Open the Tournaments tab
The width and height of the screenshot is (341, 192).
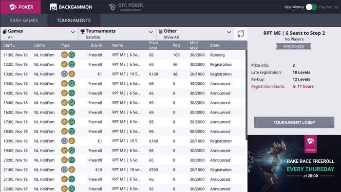pyautogui.click(x=74, y=20)
